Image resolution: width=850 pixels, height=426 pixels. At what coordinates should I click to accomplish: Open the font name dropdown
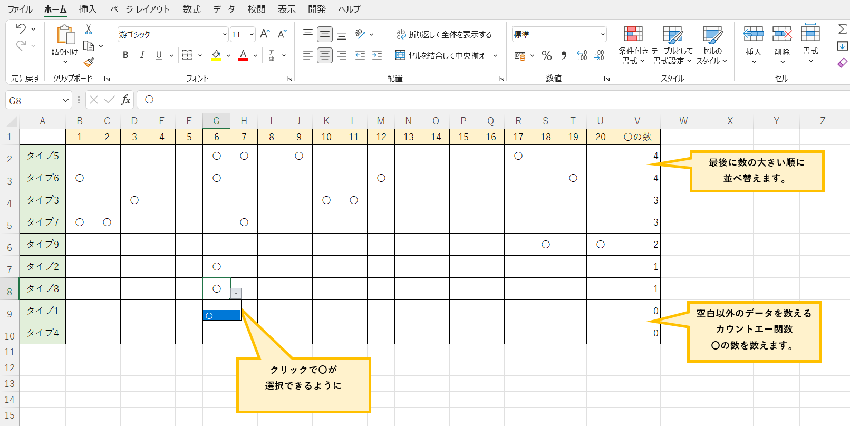pyautogui.click(x=225, y=35)
